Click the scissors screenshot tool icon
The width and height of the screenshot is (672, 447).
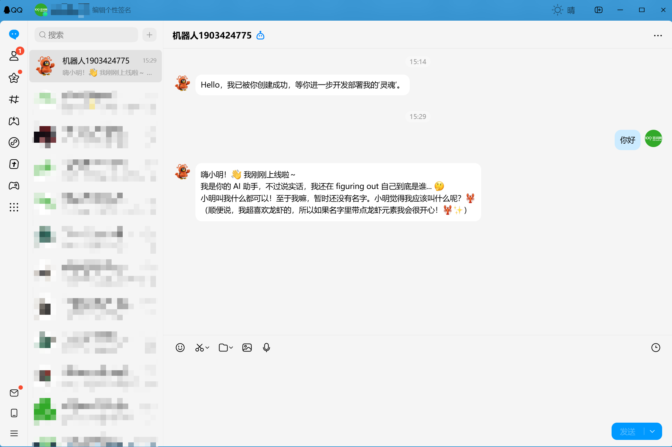pos(199,347)
